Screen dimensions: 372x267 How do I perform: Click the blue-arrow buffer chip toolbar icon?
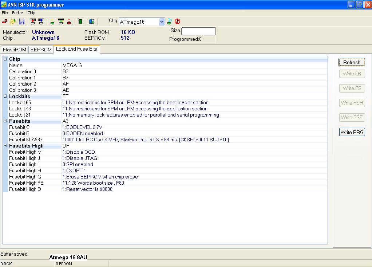(41, 22)
